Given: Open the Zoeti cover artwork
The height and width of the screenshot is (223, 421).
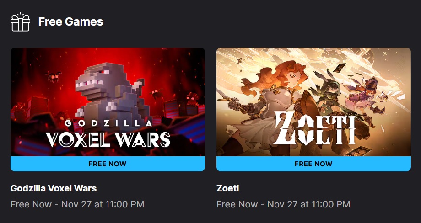Looking at the screenshot, I should click(313, 102).
